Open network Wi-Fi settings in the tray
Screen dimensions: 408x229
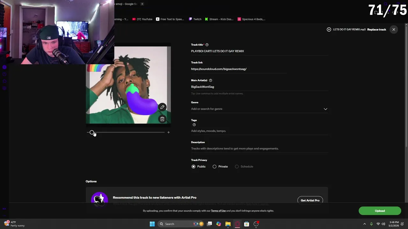(378, 224)
